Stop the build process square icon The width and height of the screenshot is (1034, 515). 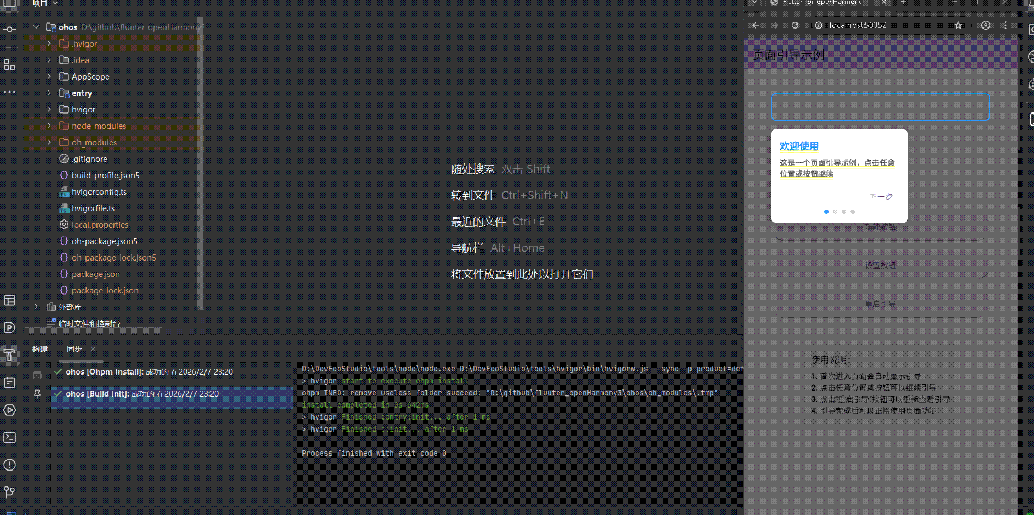[37, 375]
